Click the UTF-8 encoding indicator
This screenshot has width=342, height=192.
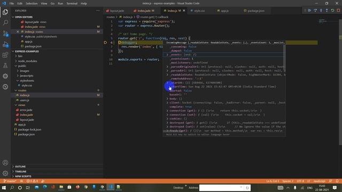(300, 181)
